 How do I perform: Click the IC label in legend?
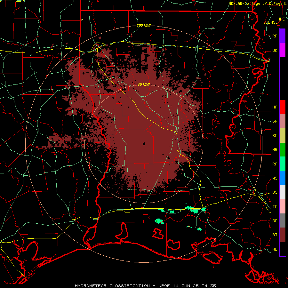275,207
